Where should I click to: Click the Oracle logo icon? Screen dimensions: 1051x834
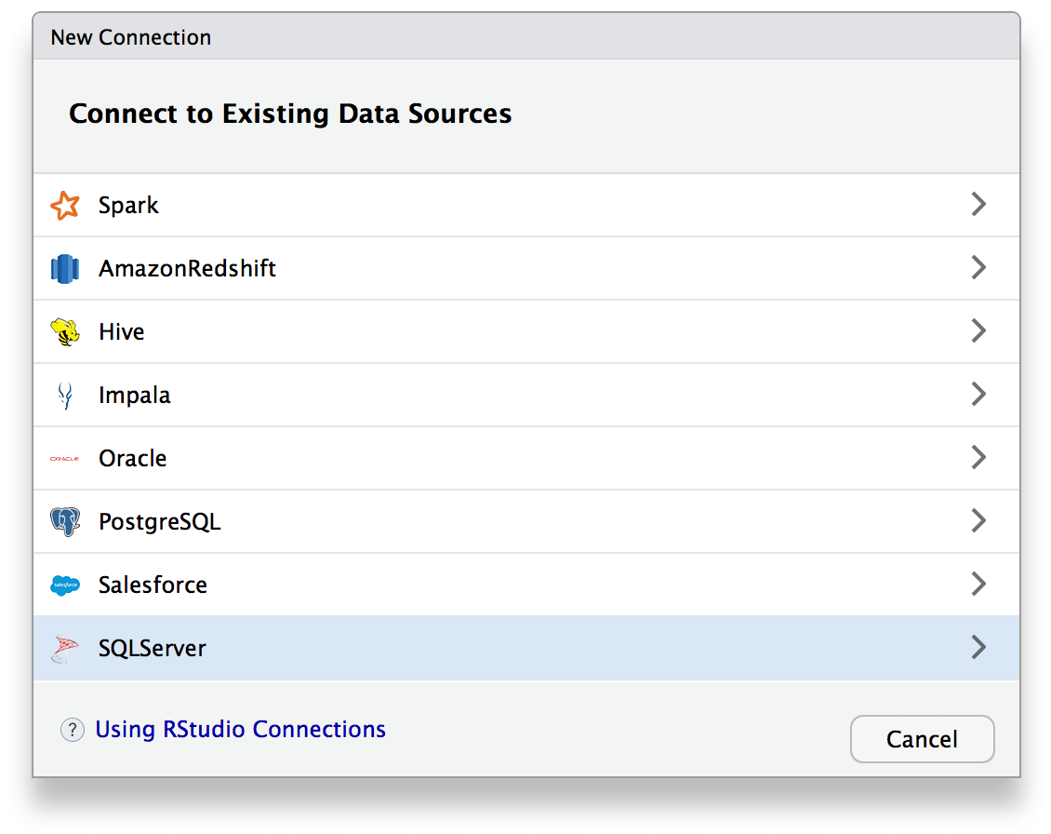click(x=64, y=458)
